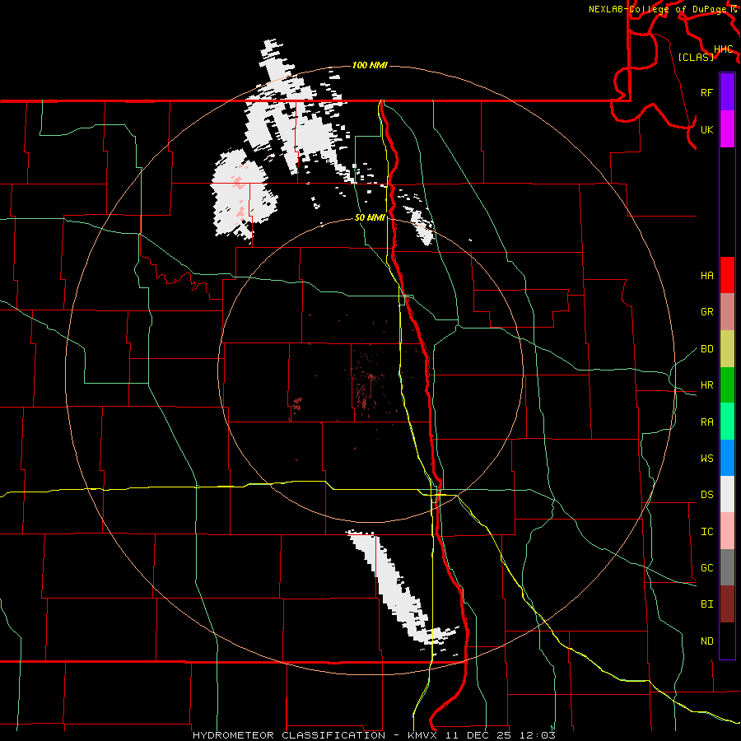Click the RF purple legend color block
This screenshot has height=741, width=741.
click(x=727, y=92)
